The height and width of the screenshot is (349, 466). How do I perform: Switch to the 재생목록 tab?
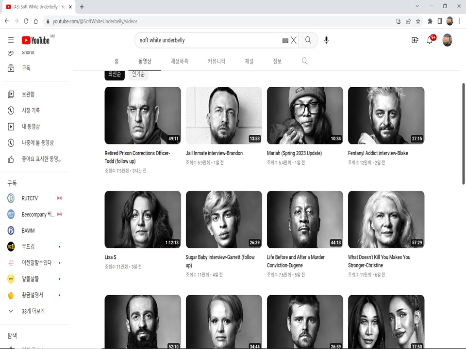point(179,62)
